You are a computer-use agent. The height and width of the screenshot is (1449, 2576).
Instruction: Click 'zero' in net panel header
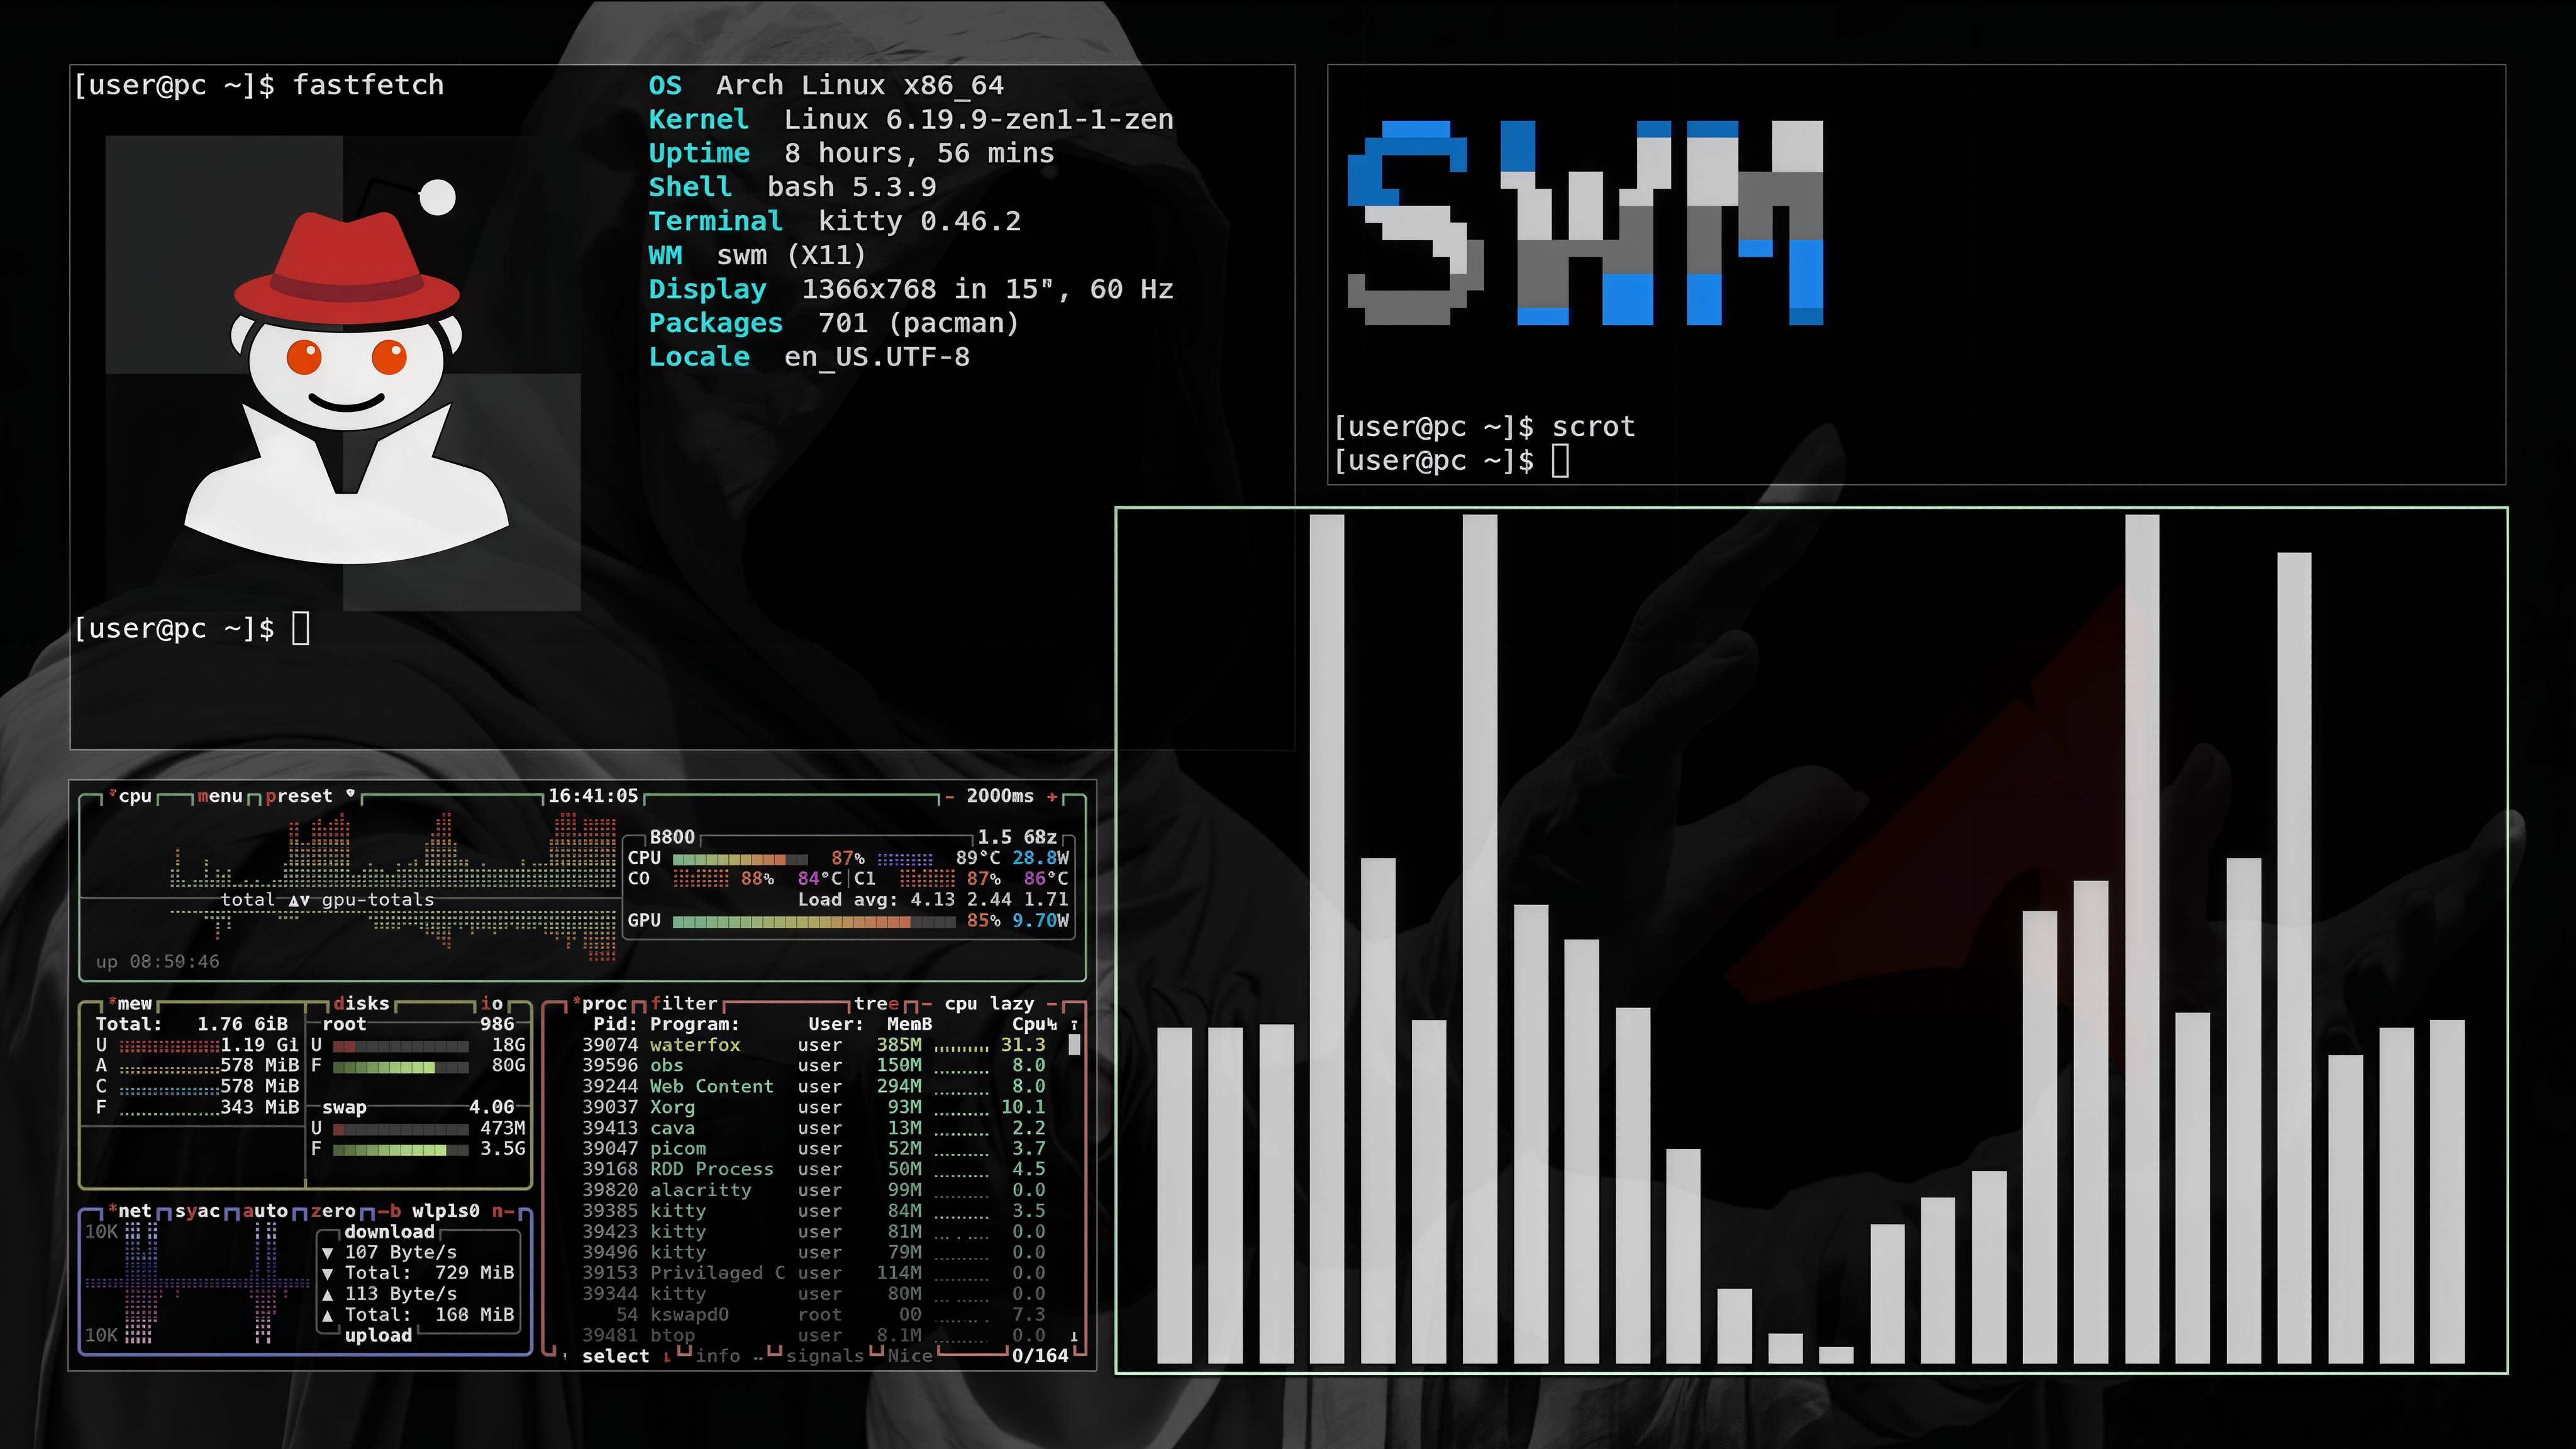coord(333,1211)
